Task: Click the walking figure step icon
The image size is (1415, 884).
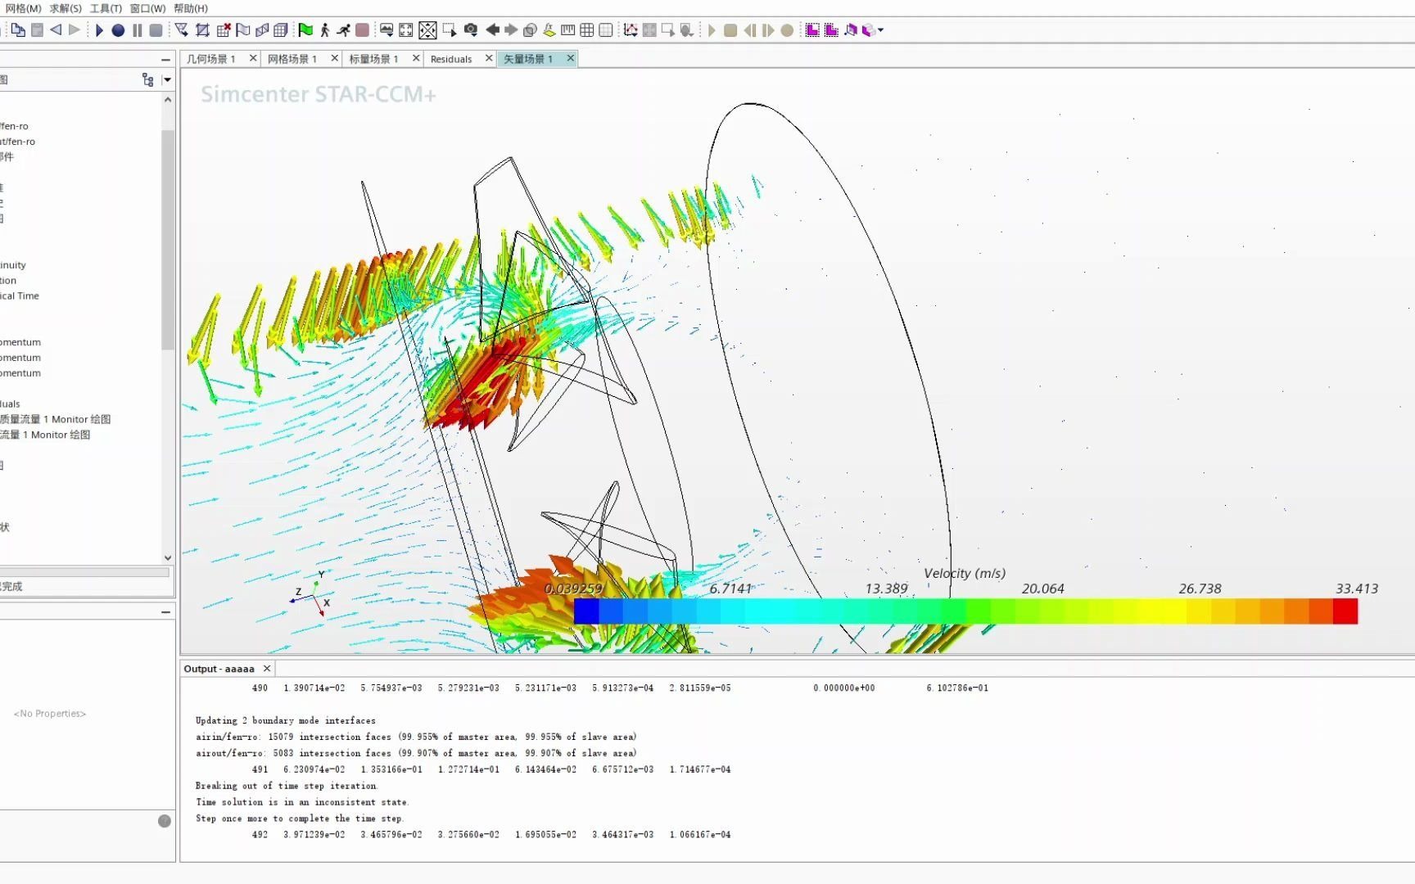Action: [x=325, y=30]
